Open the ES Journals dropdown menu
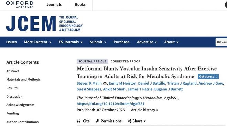 (x=71, y=42)
